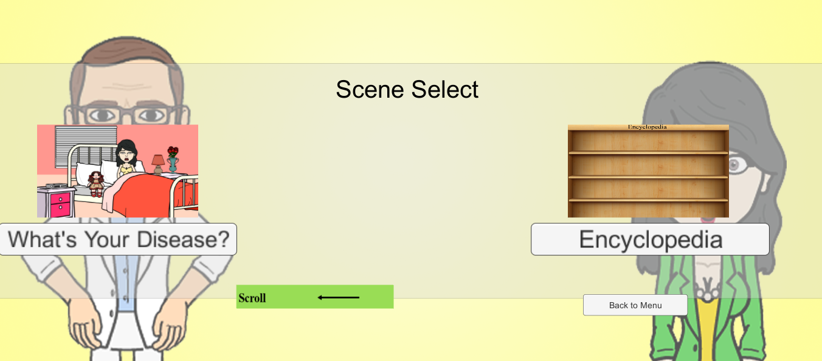Click the "Scene Select" title text
Screen dimensions: 822x361
[x=408, y=89]
